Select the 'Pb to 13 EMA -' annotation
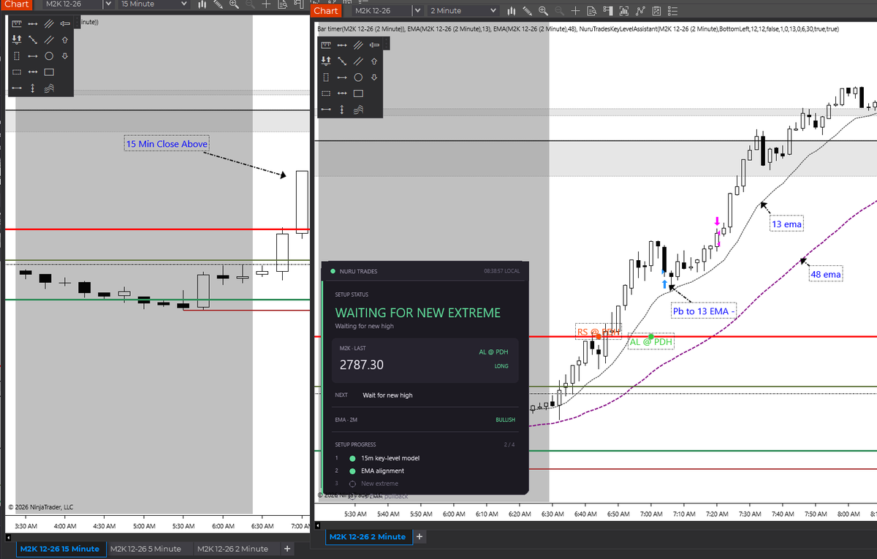Viewport: 877px width, 559px height. pyautogui.click(x=704, y=312)
